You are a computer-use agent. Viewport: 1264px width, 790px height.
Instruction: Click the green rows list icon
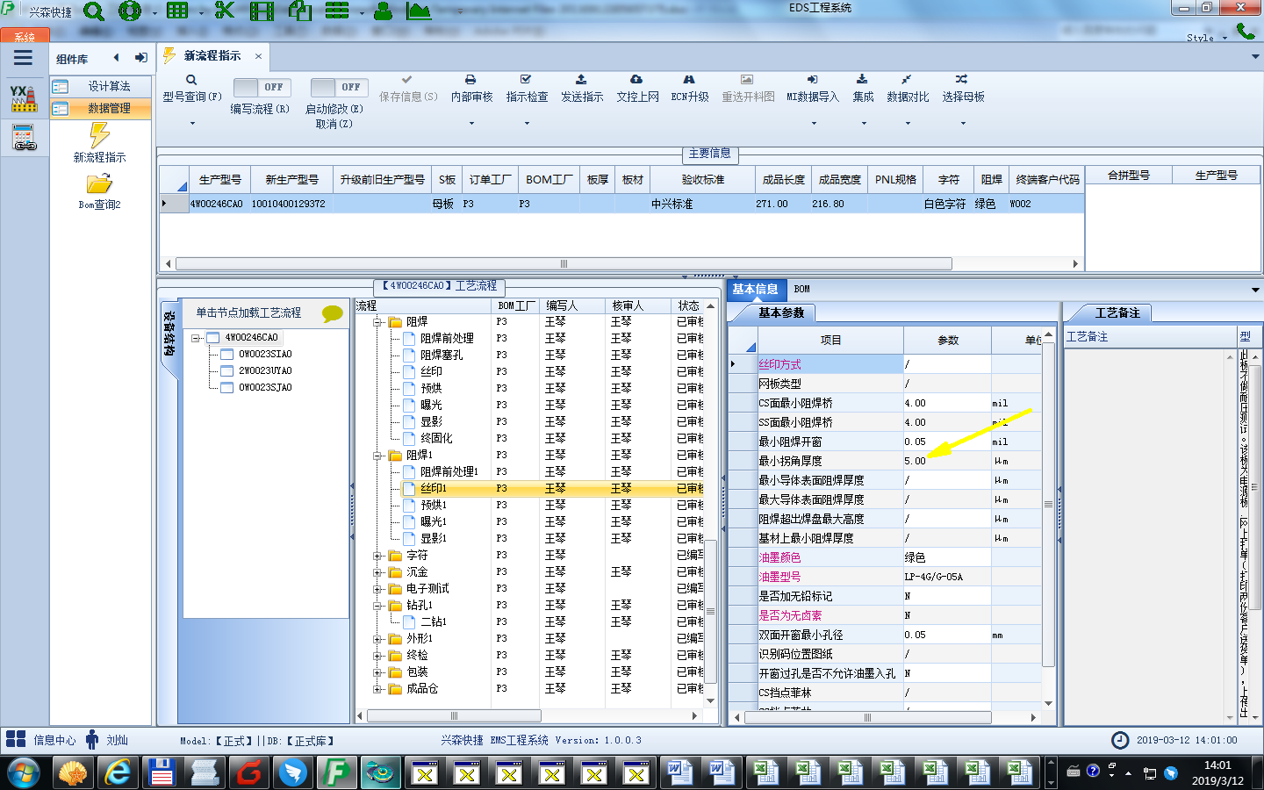click(337, 11)
